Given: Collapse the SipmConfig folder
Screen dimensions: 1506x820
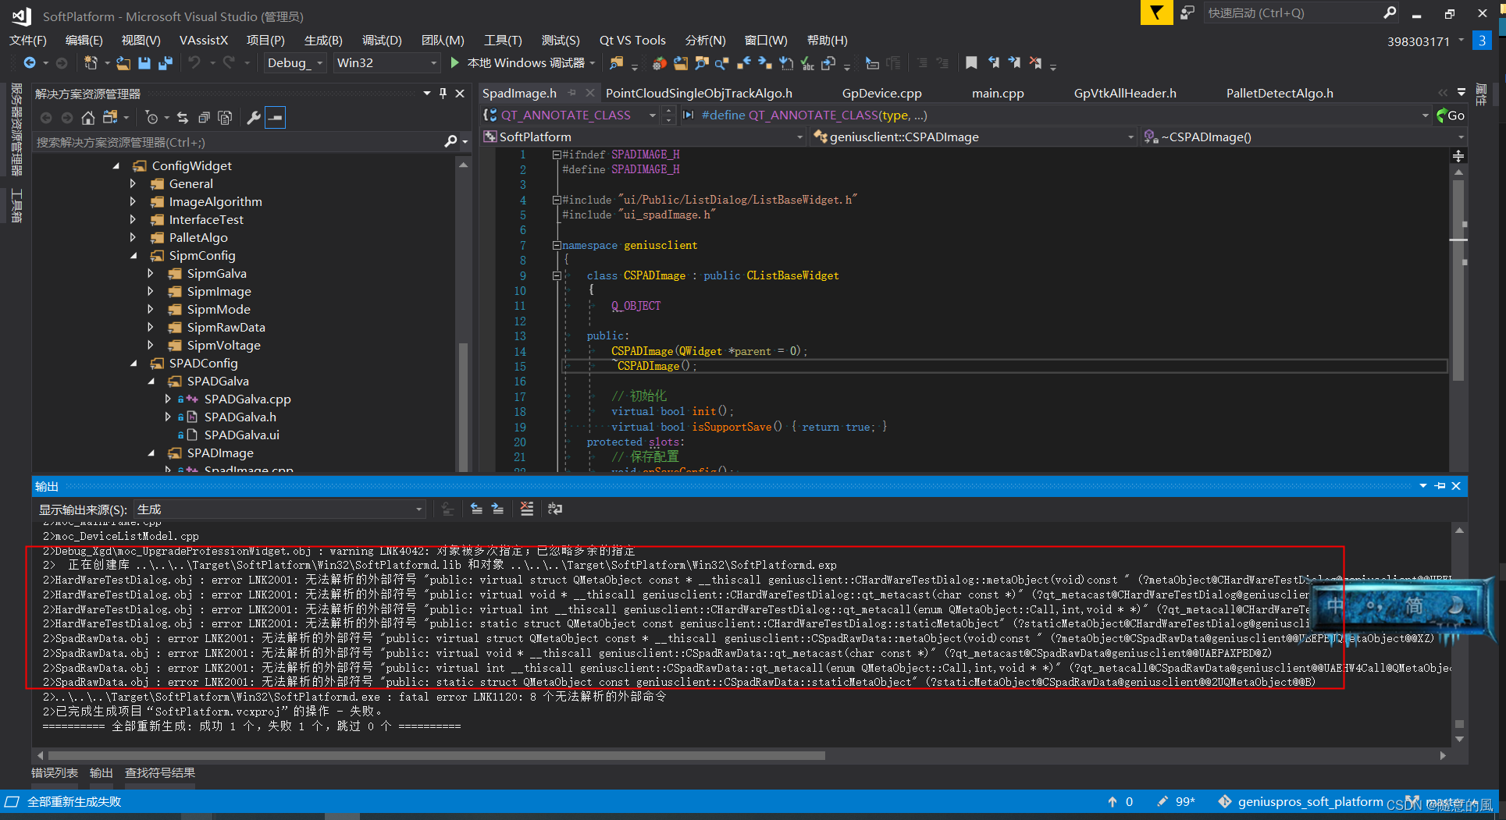Looking at the screenshot, I should pyautogui.click(x=133, y=256).
